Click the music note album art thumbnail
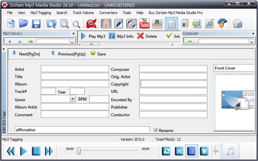The image size is (258, 161). pos(230,151)
